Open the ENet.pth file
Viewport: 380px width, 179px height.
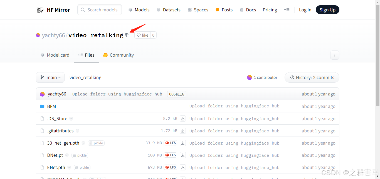click(x=56, y=167)
